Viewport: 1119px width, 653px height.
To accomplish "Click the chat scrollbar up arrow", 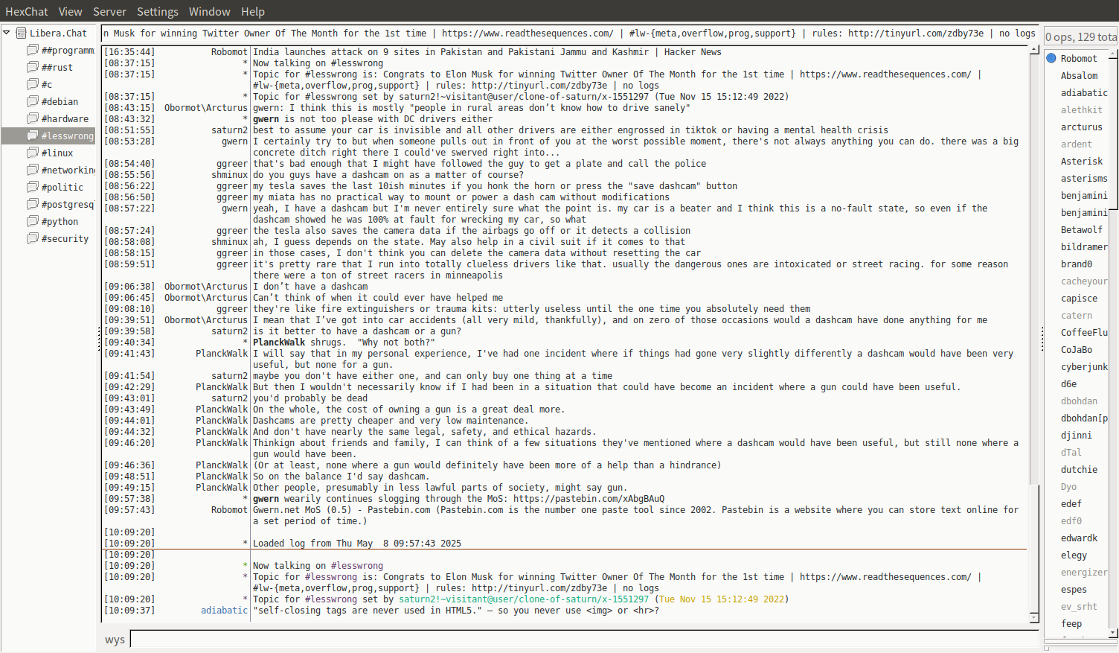I will click(x=1034, y=50).
